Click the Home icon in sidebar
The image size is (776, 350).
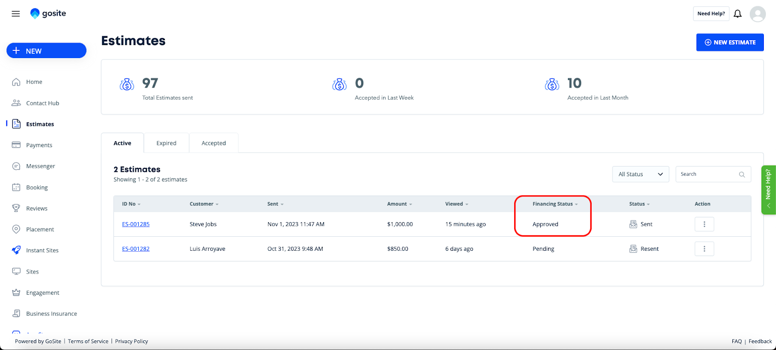pyautogui.click(x=16, y=82)
